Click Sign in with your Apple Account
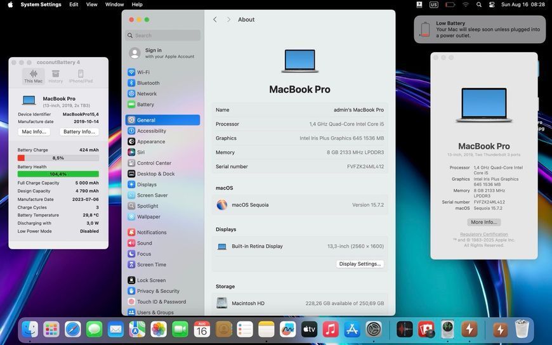552x345 pixels. (x=162, y=53)
